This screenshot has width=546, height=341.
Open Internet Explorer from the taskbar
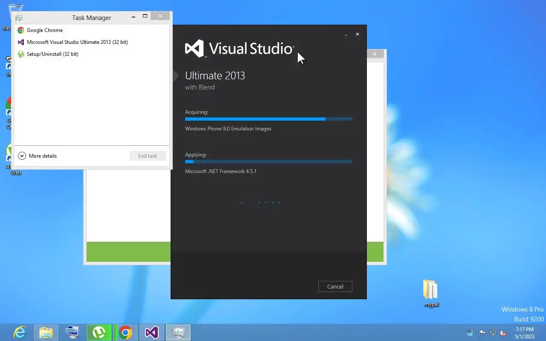pyautogui.click(x=20, y=332)
